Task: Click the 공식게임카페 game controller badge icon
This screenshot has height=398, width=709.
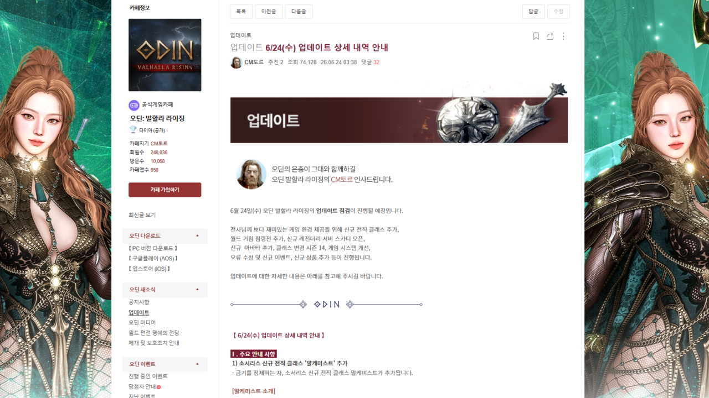Action: click(133, 105)
